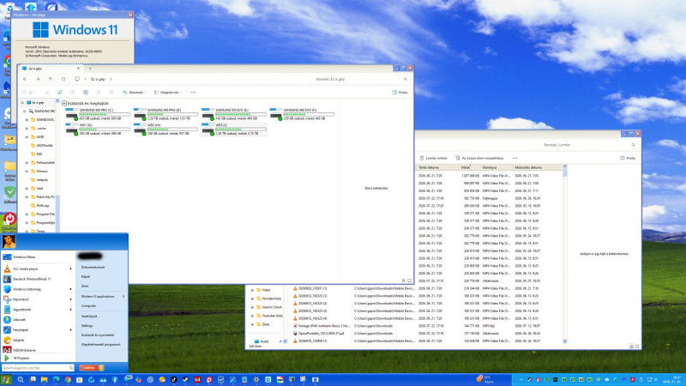Click the taskbar search magnifier icon
Screen dimensions: 686x386
coord(21,380)
